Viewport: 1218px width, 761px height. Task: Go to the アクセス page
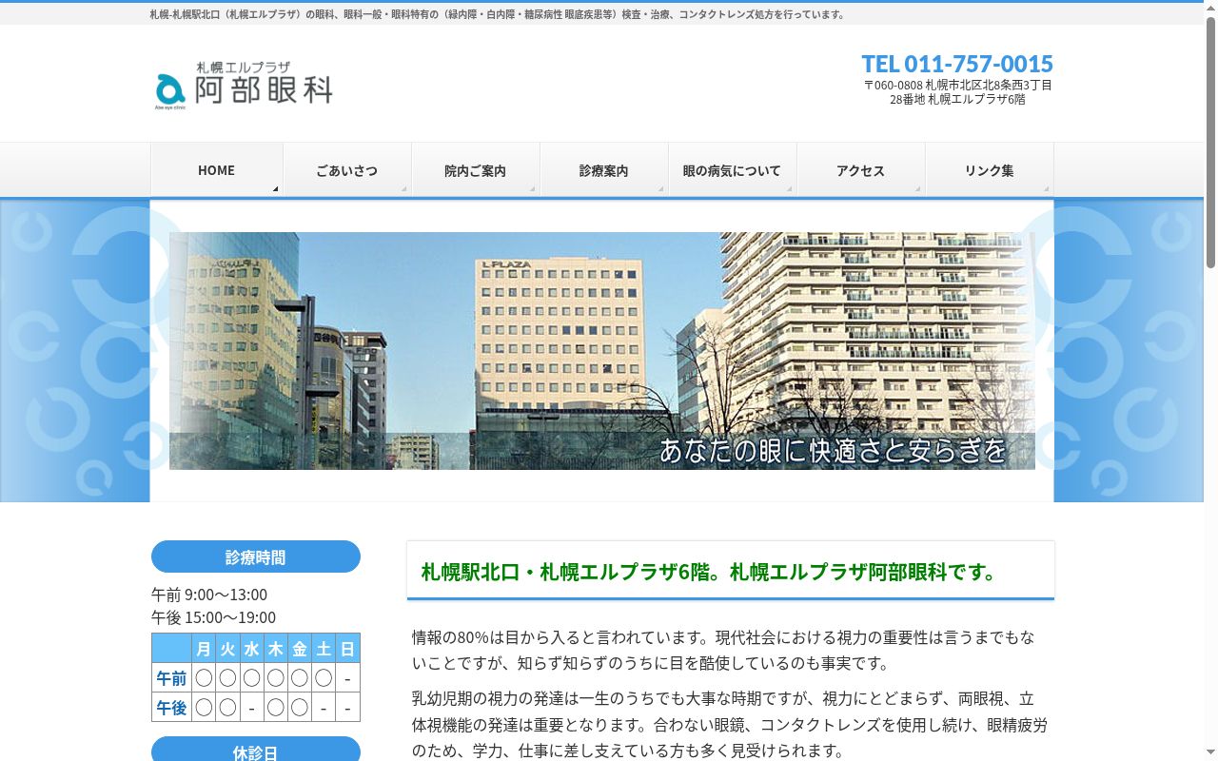[x=861, y=170]
